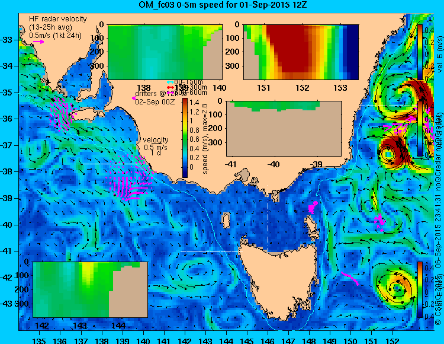The image size is (444, 344).
Task: Click King Island northwest of Tasmania
Action: (226, 221)
